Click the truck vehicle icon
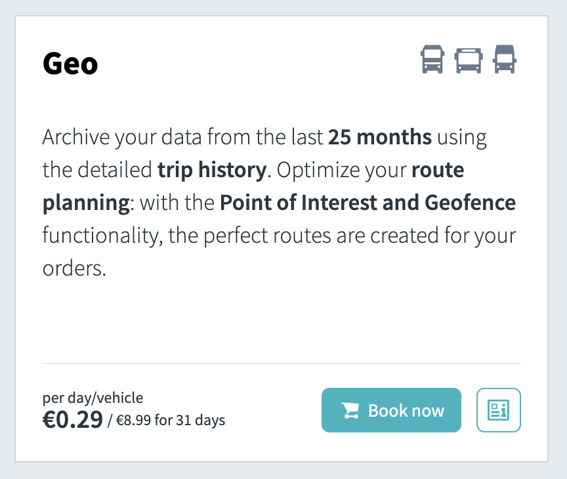567x479 pixels. [x=432, y=60]
